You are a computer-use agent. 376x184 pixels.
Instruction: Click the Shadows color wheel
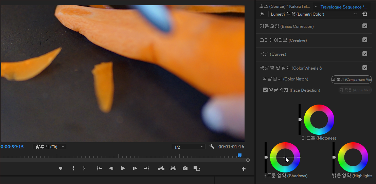pyautogui.click(x=285, y=157)
